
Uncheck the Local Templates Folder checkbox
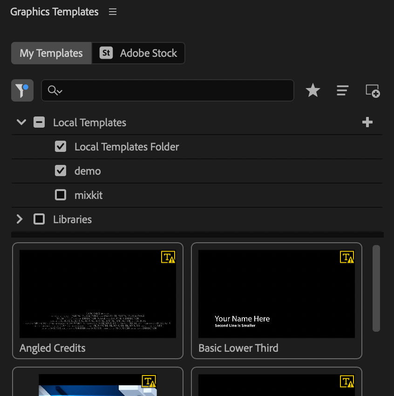pos(61,147)
